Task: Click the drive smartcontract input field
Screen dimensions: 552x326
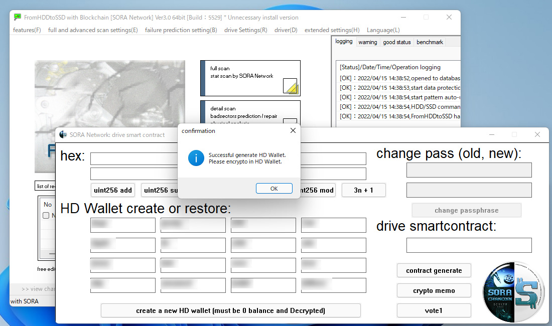Action: point(469,245)
